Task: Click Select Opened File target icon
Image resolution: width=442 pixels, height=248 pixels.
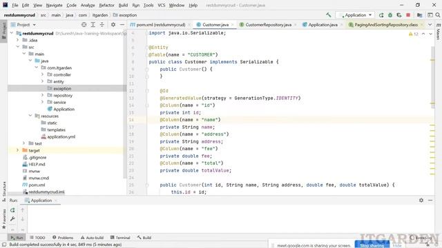Action: coord(84,25)
